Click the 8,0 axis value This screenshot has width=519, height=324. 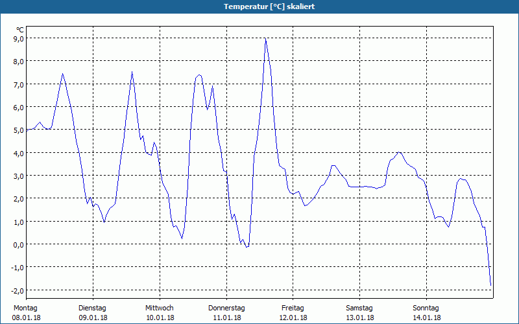coord(19,62)
